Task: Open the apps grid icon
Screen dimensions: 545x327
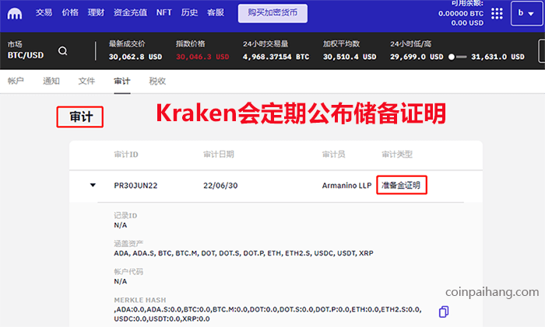Action: 497,13
